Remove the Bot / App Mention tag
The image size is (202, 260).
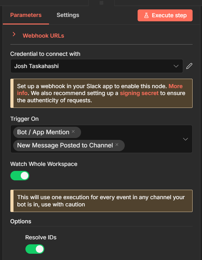[73, 132]
